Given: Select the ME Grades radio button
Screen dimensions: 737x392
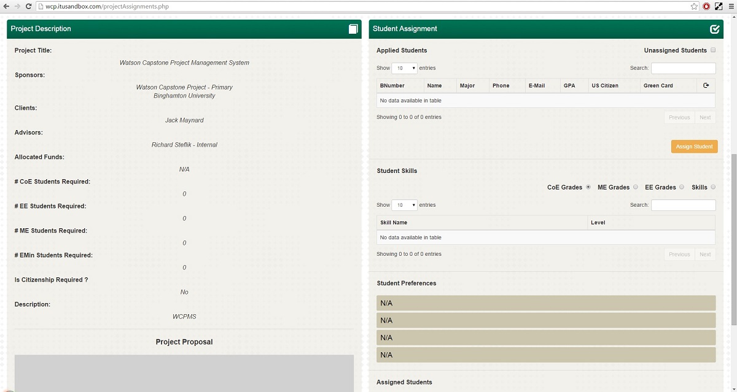Looking at the screenshot, I should 635,187.
